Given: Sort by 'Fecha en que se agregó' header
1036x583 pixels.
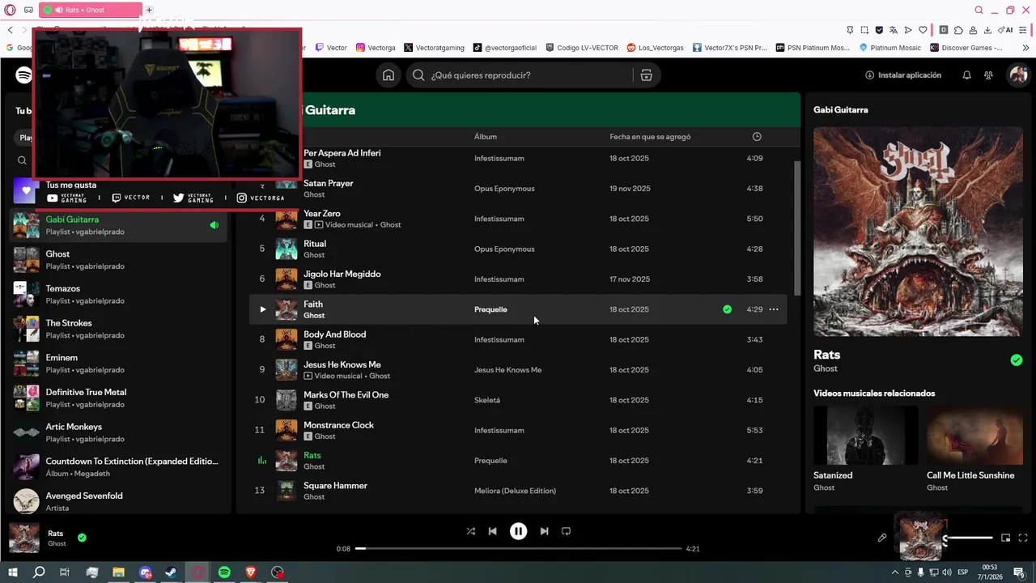Looking at the screenshot, I should (650, 137).
